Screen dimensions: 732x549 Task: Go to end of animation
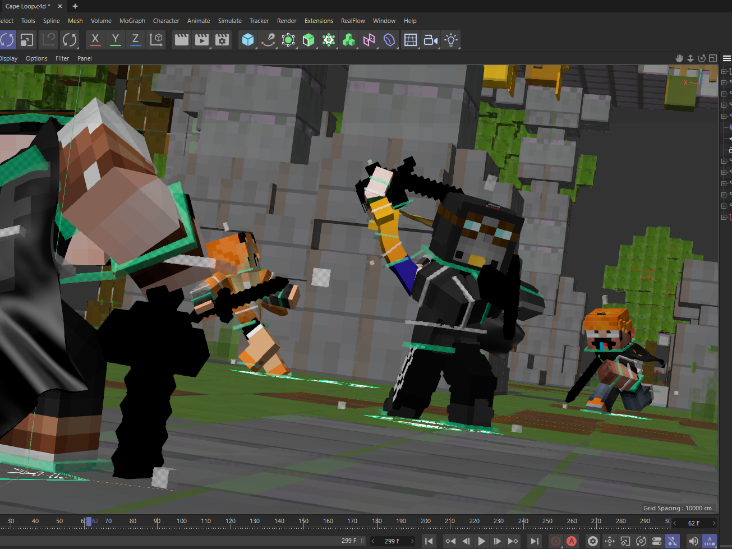(534, 541)
